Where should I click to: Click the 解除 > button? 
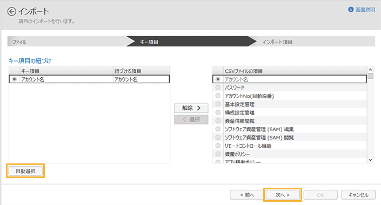[191, 108]
